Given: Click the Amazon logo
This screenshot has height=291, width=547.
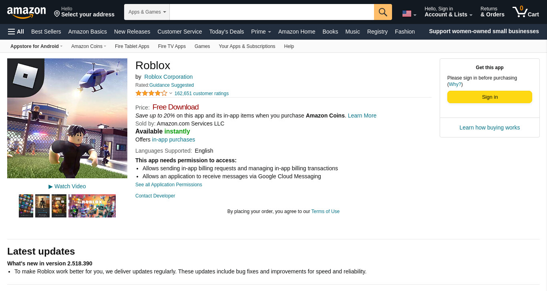Looking at the screenshot, I should click(26, 12).
